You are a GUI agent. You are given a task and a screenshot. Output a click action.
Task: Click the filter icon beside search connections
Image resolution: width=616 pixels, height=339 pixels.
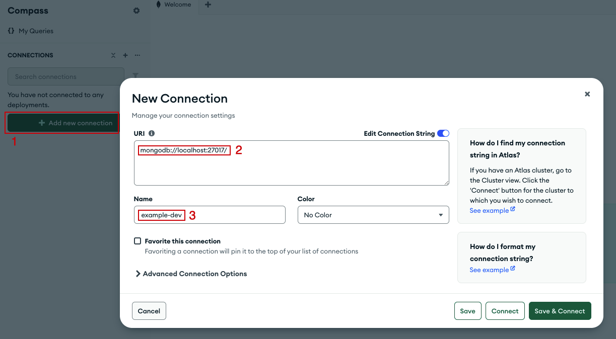click(135, 76)
